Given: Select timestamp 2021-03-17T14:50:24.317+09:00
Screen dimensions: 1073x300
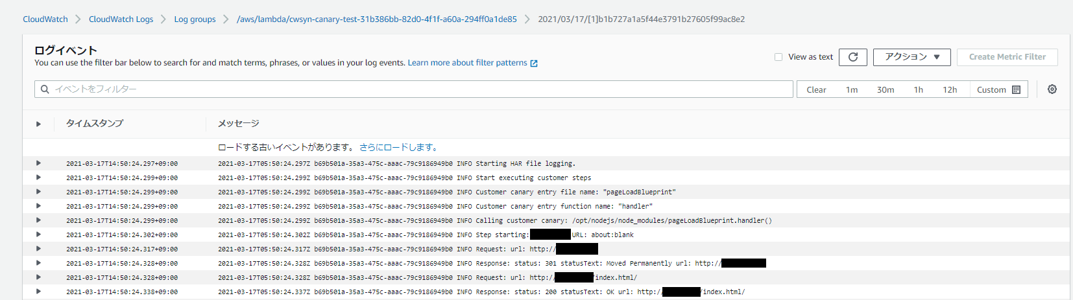Looking at the screenshot, I should pyautogui.click(x=122, y=249).
